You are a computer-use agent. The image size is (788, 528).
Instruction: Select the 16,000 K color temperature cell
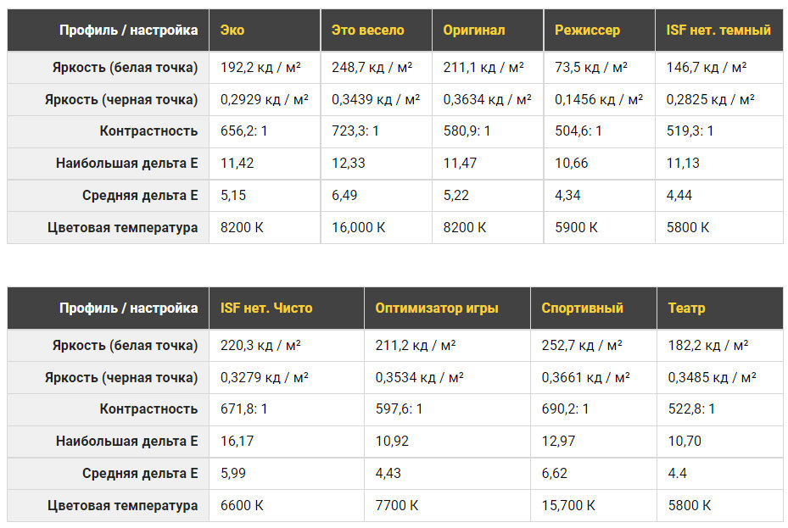[x=358, y=228]
